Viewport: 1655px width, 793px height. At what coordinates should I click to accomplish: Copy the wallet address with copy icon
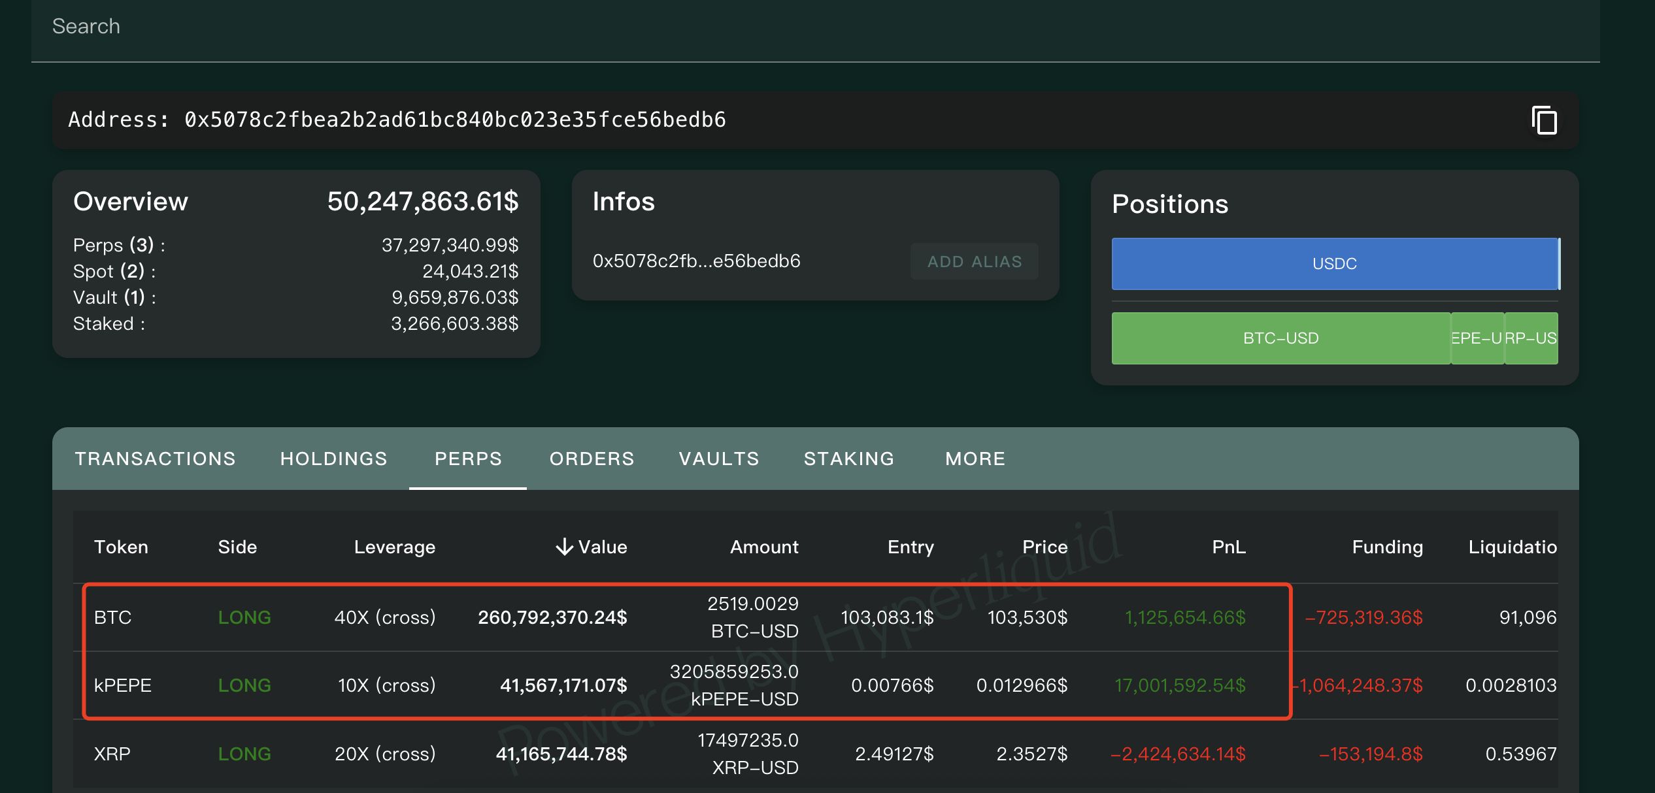(x=1544, y=121)
